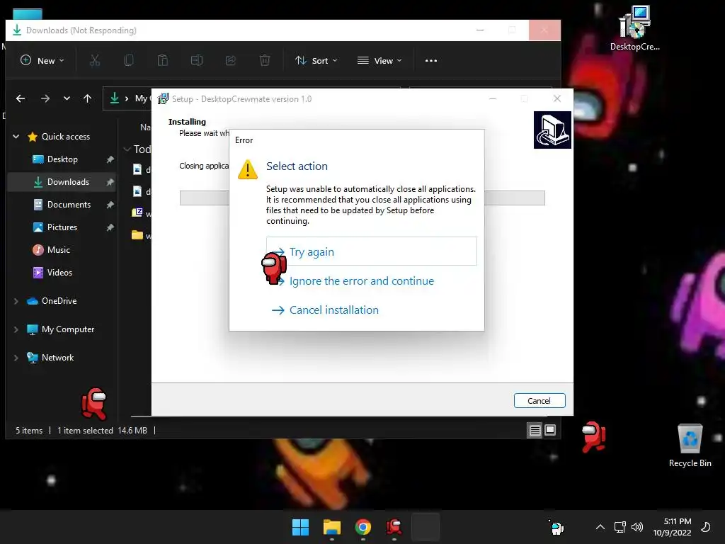Screen dimensions: 725x544
Task: Go forward with the right arrow
Action: [x=45, y=98]
